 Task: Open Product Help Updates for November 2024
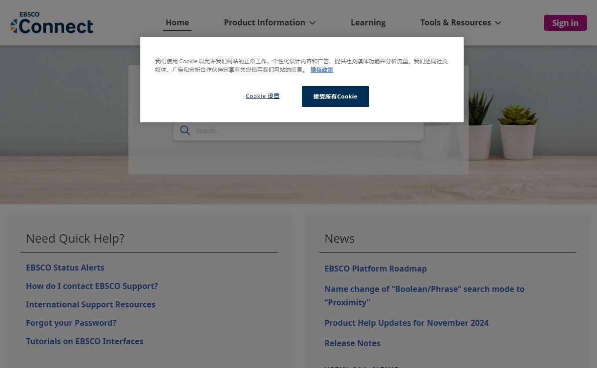406,323
